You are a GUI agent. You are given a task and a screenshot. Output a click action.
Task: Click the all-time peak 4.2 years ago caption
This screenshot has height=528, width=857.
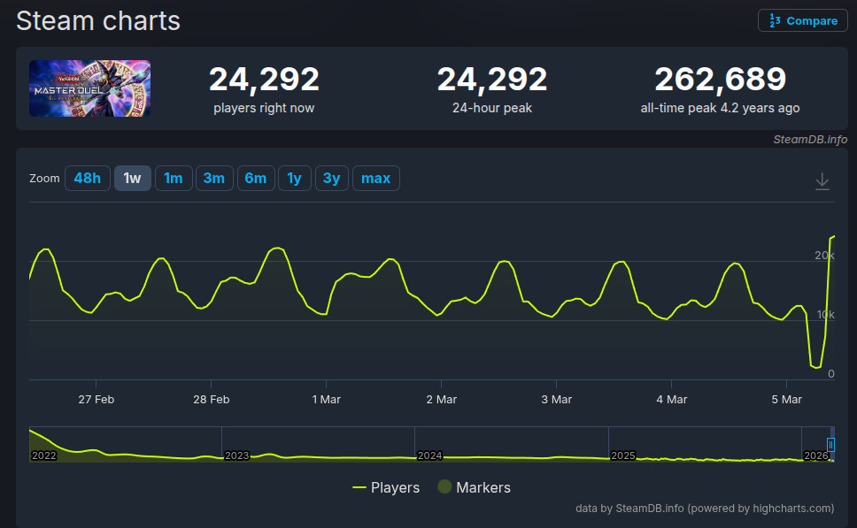[x=721, y=108]
